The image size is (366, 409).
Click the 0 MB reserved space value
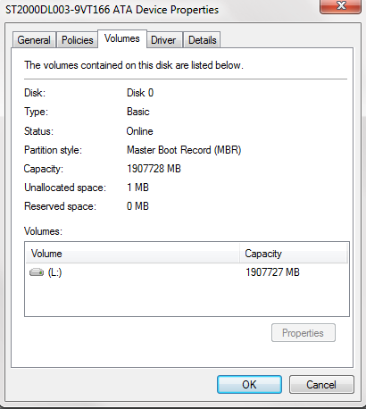point(137,206)
